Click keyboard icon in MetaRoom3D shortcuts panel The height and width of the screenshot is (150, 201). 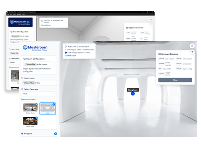pos(127,28)
